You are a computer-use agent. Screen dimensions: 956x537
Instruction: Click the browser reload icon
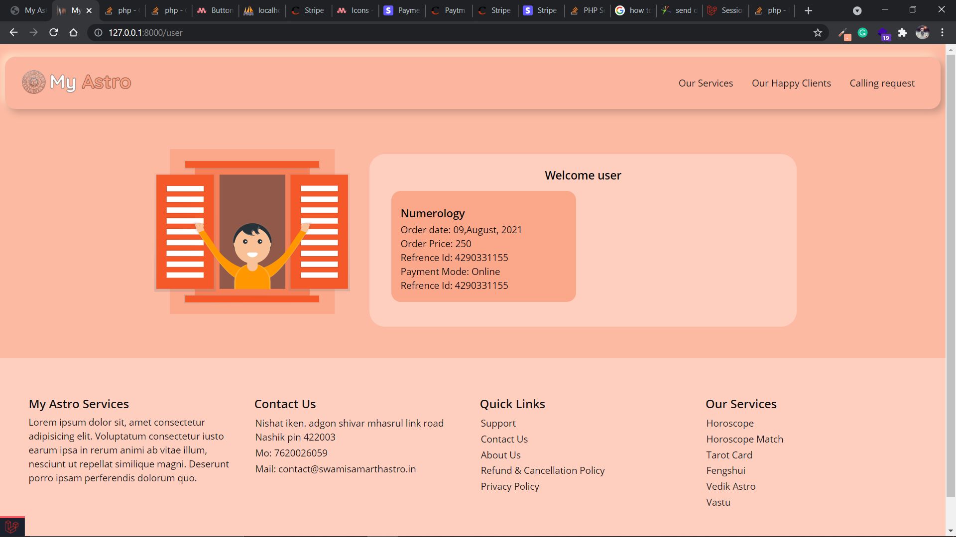54,33
